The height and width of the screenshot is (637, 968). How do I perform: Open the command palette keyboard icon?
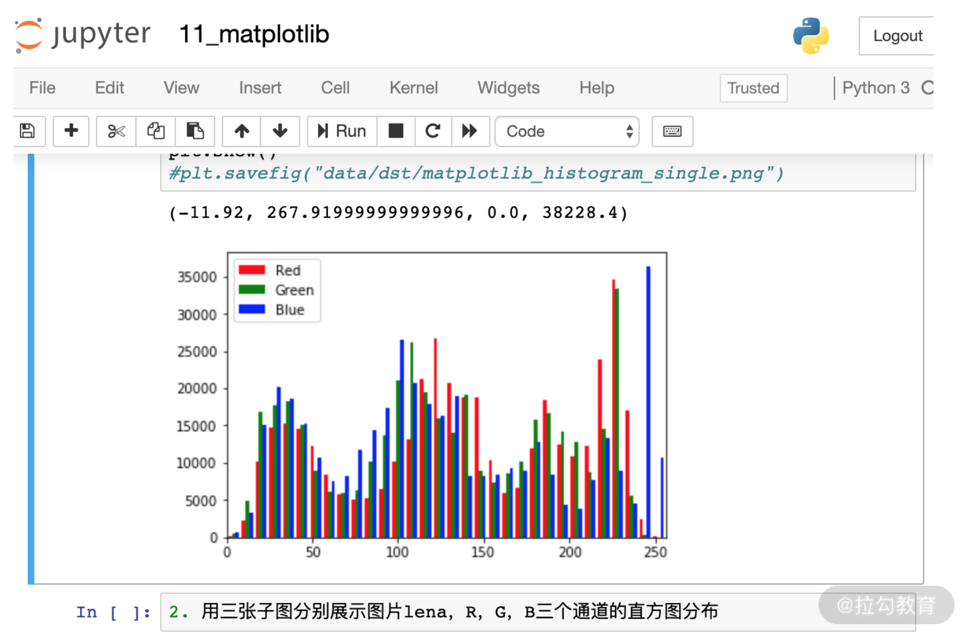(x=672, y=131)
